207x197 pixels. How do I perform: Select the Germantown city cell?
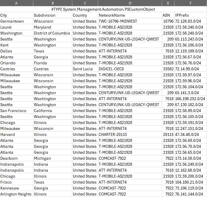(x=16, y=21)
